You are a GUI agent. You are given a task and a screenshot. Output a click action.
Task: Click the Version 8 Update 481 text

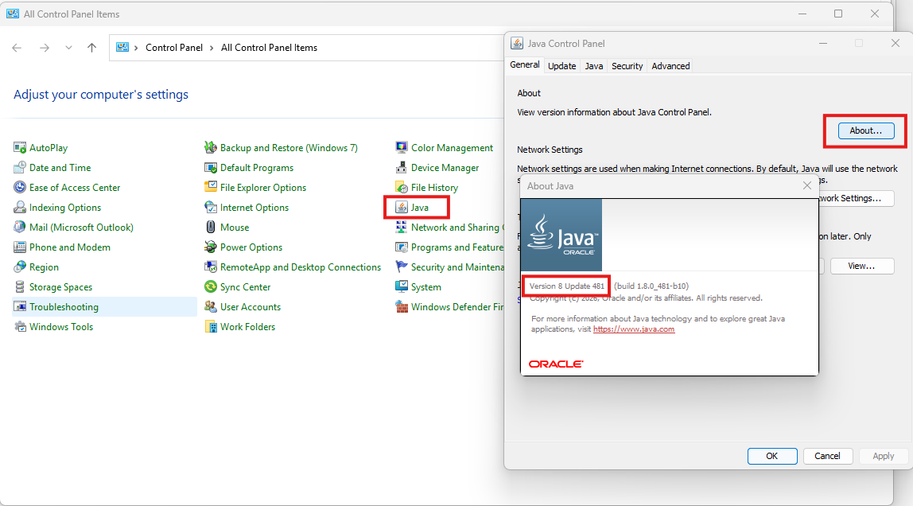(567, 286)
